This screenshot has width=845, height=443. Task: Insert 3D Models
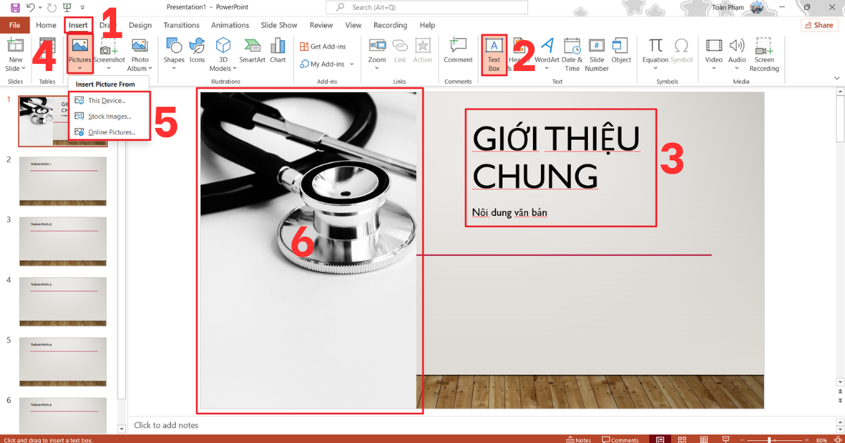coord(223,55)
